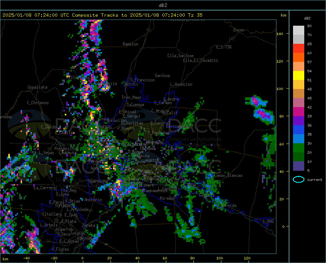The width and height of the screenshot is (326, 263).
Task: Click the 'Anchoris' map label
Action: (x=93, y=200)
